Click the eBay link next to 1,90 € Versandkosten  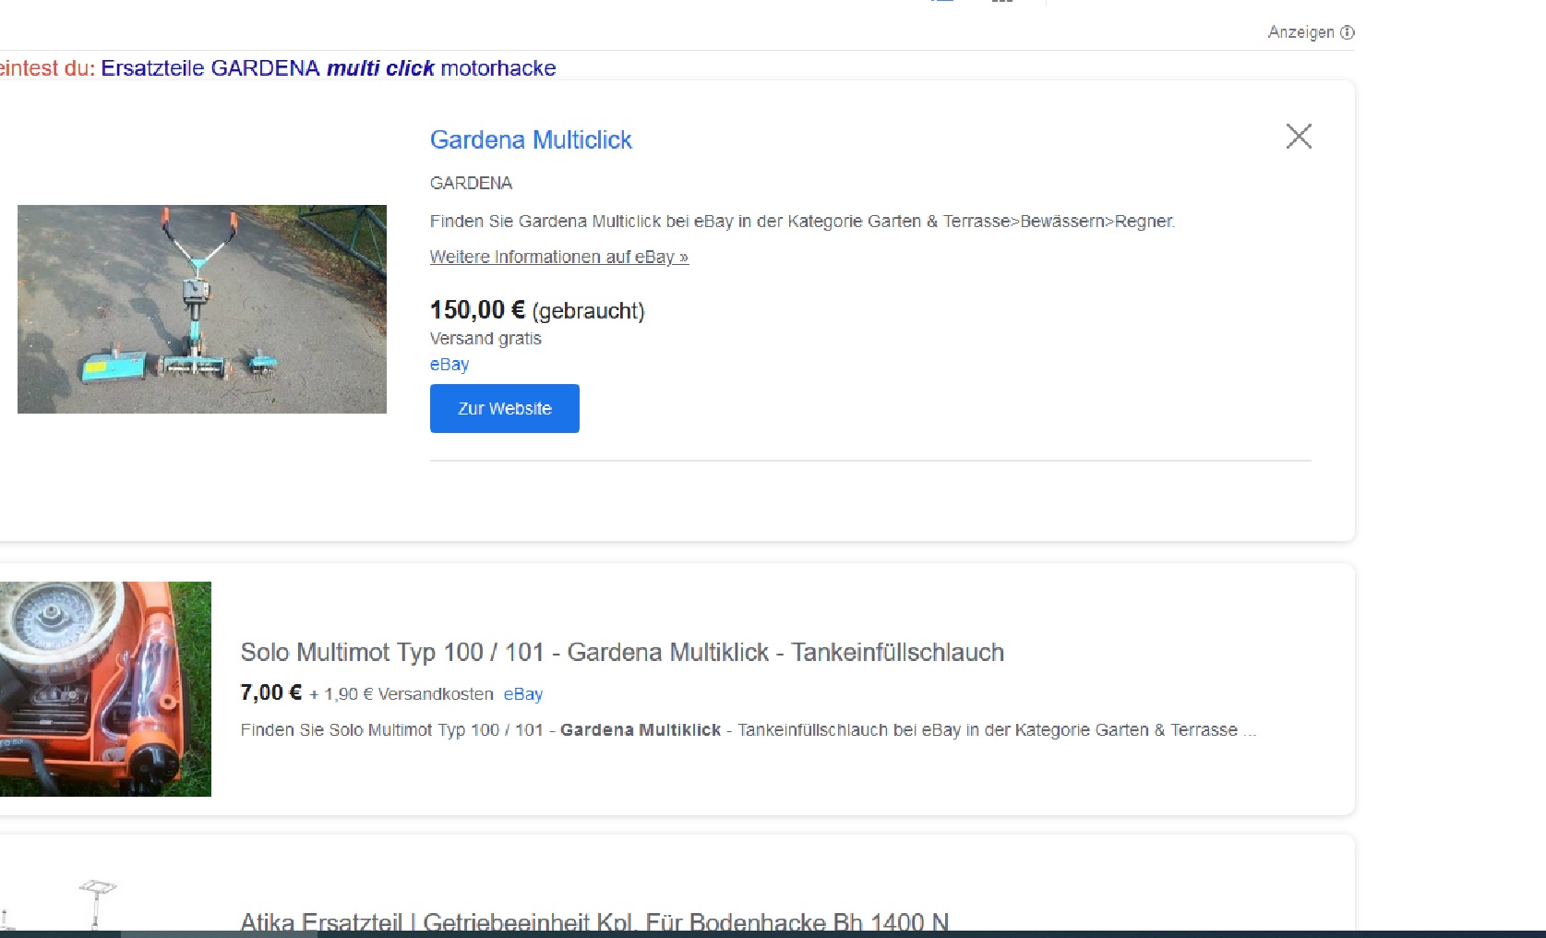(x=523, y=694)
